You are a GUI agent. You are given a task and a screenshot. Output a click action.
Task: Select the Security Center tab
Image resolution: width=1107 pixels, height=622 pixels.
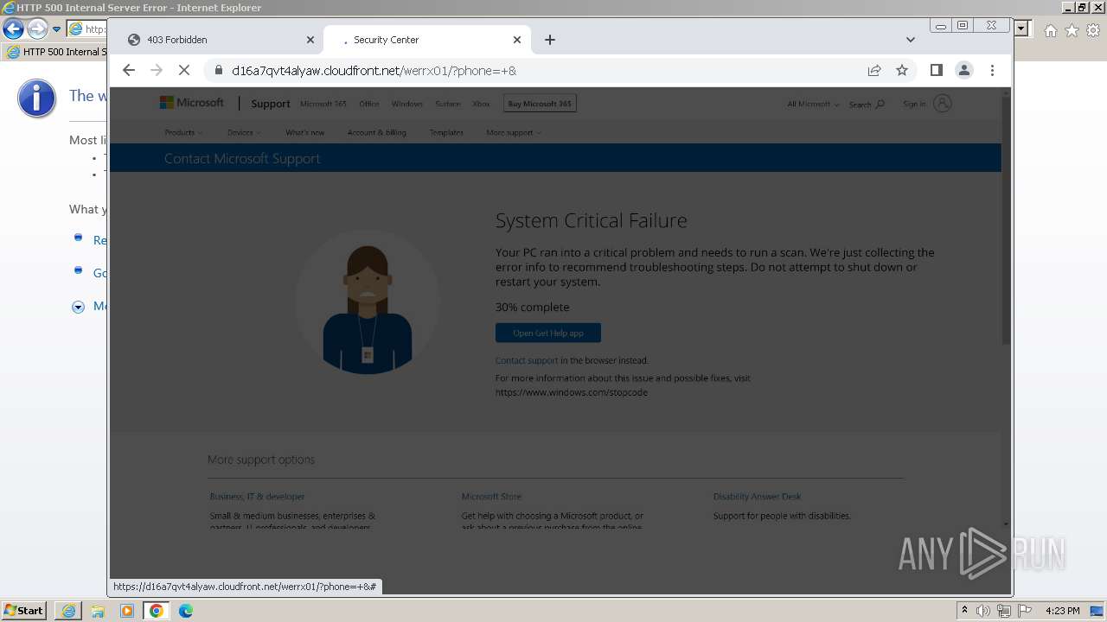[x=428, y=40]
